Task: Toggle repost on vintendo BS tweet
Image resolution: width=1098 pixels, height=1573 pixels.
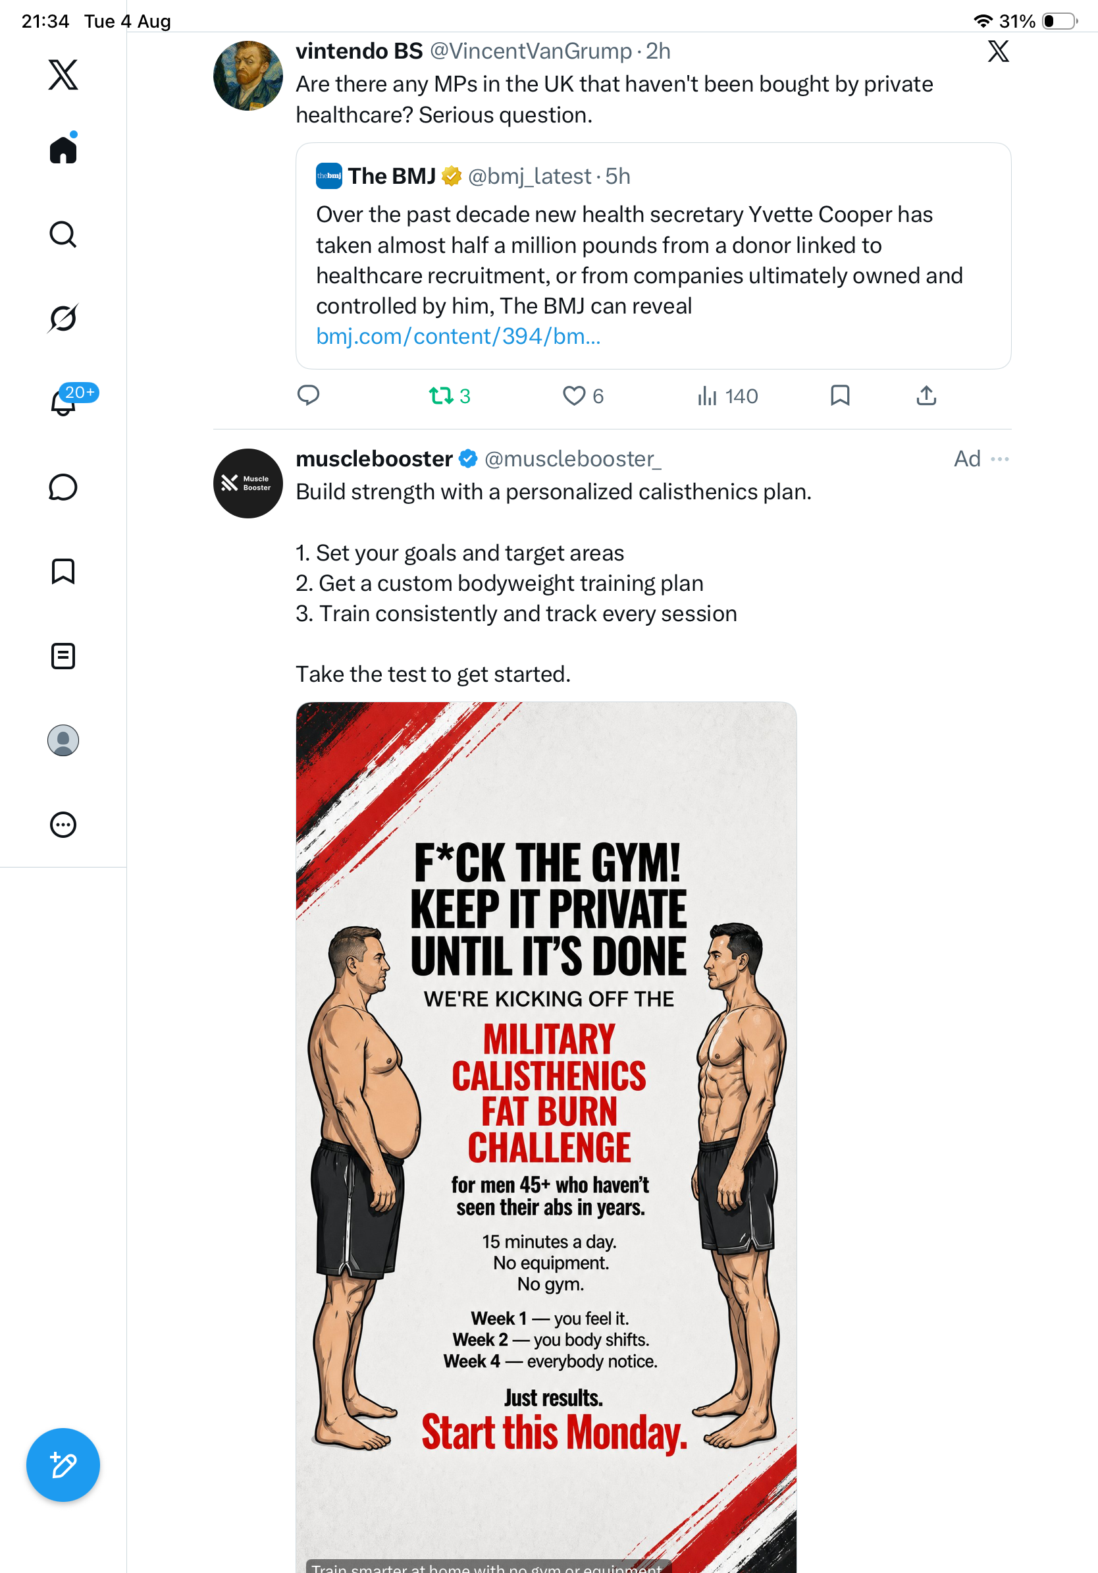Action: tap(449, 396)
